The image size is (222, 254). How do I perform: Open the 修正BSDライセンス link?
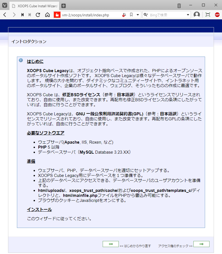[x=81, y=95]
